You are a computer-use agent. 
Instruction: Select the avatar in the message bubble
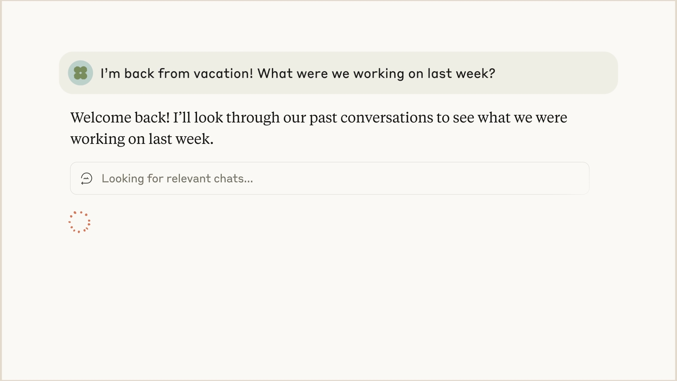[x=80, y=73]
